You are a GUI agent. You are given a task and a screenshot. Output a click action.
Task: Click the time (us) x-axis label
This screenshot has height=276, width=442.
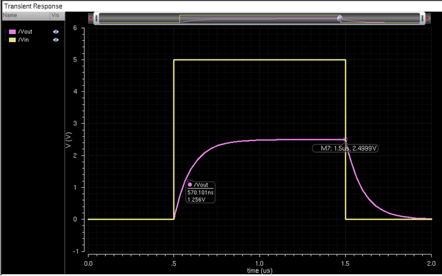coord(258,270)
